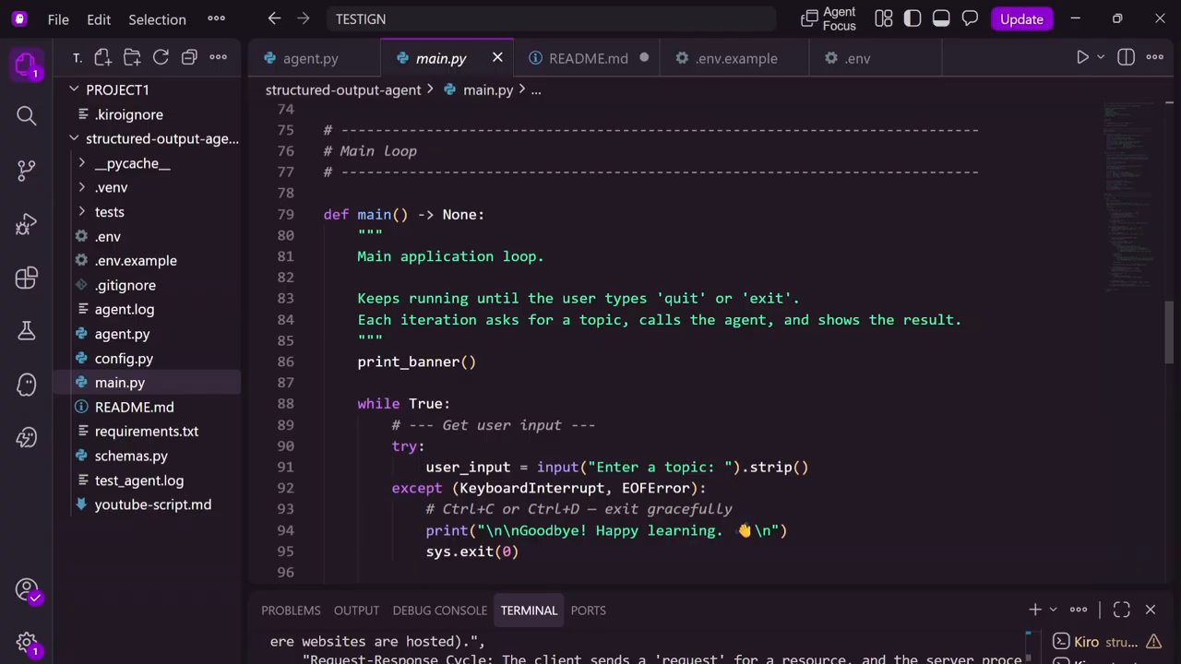
Task: Create a new file in explorer
Action: [x=102, y=57]
